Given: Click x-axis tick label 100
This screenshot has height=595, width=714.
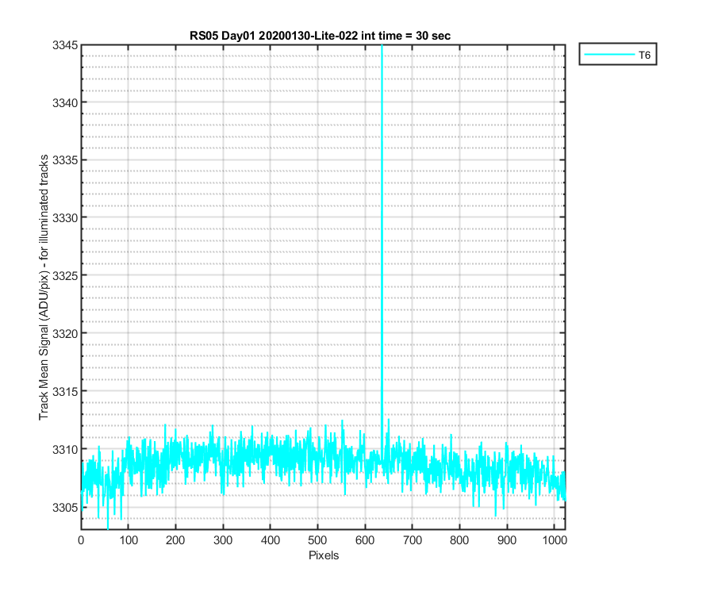Looking at the screenshot, I should point(129,540).
